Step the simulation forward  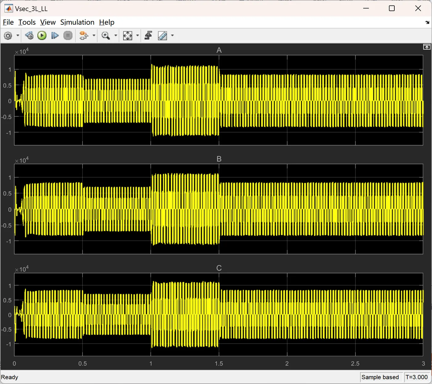tap(55, 36)
